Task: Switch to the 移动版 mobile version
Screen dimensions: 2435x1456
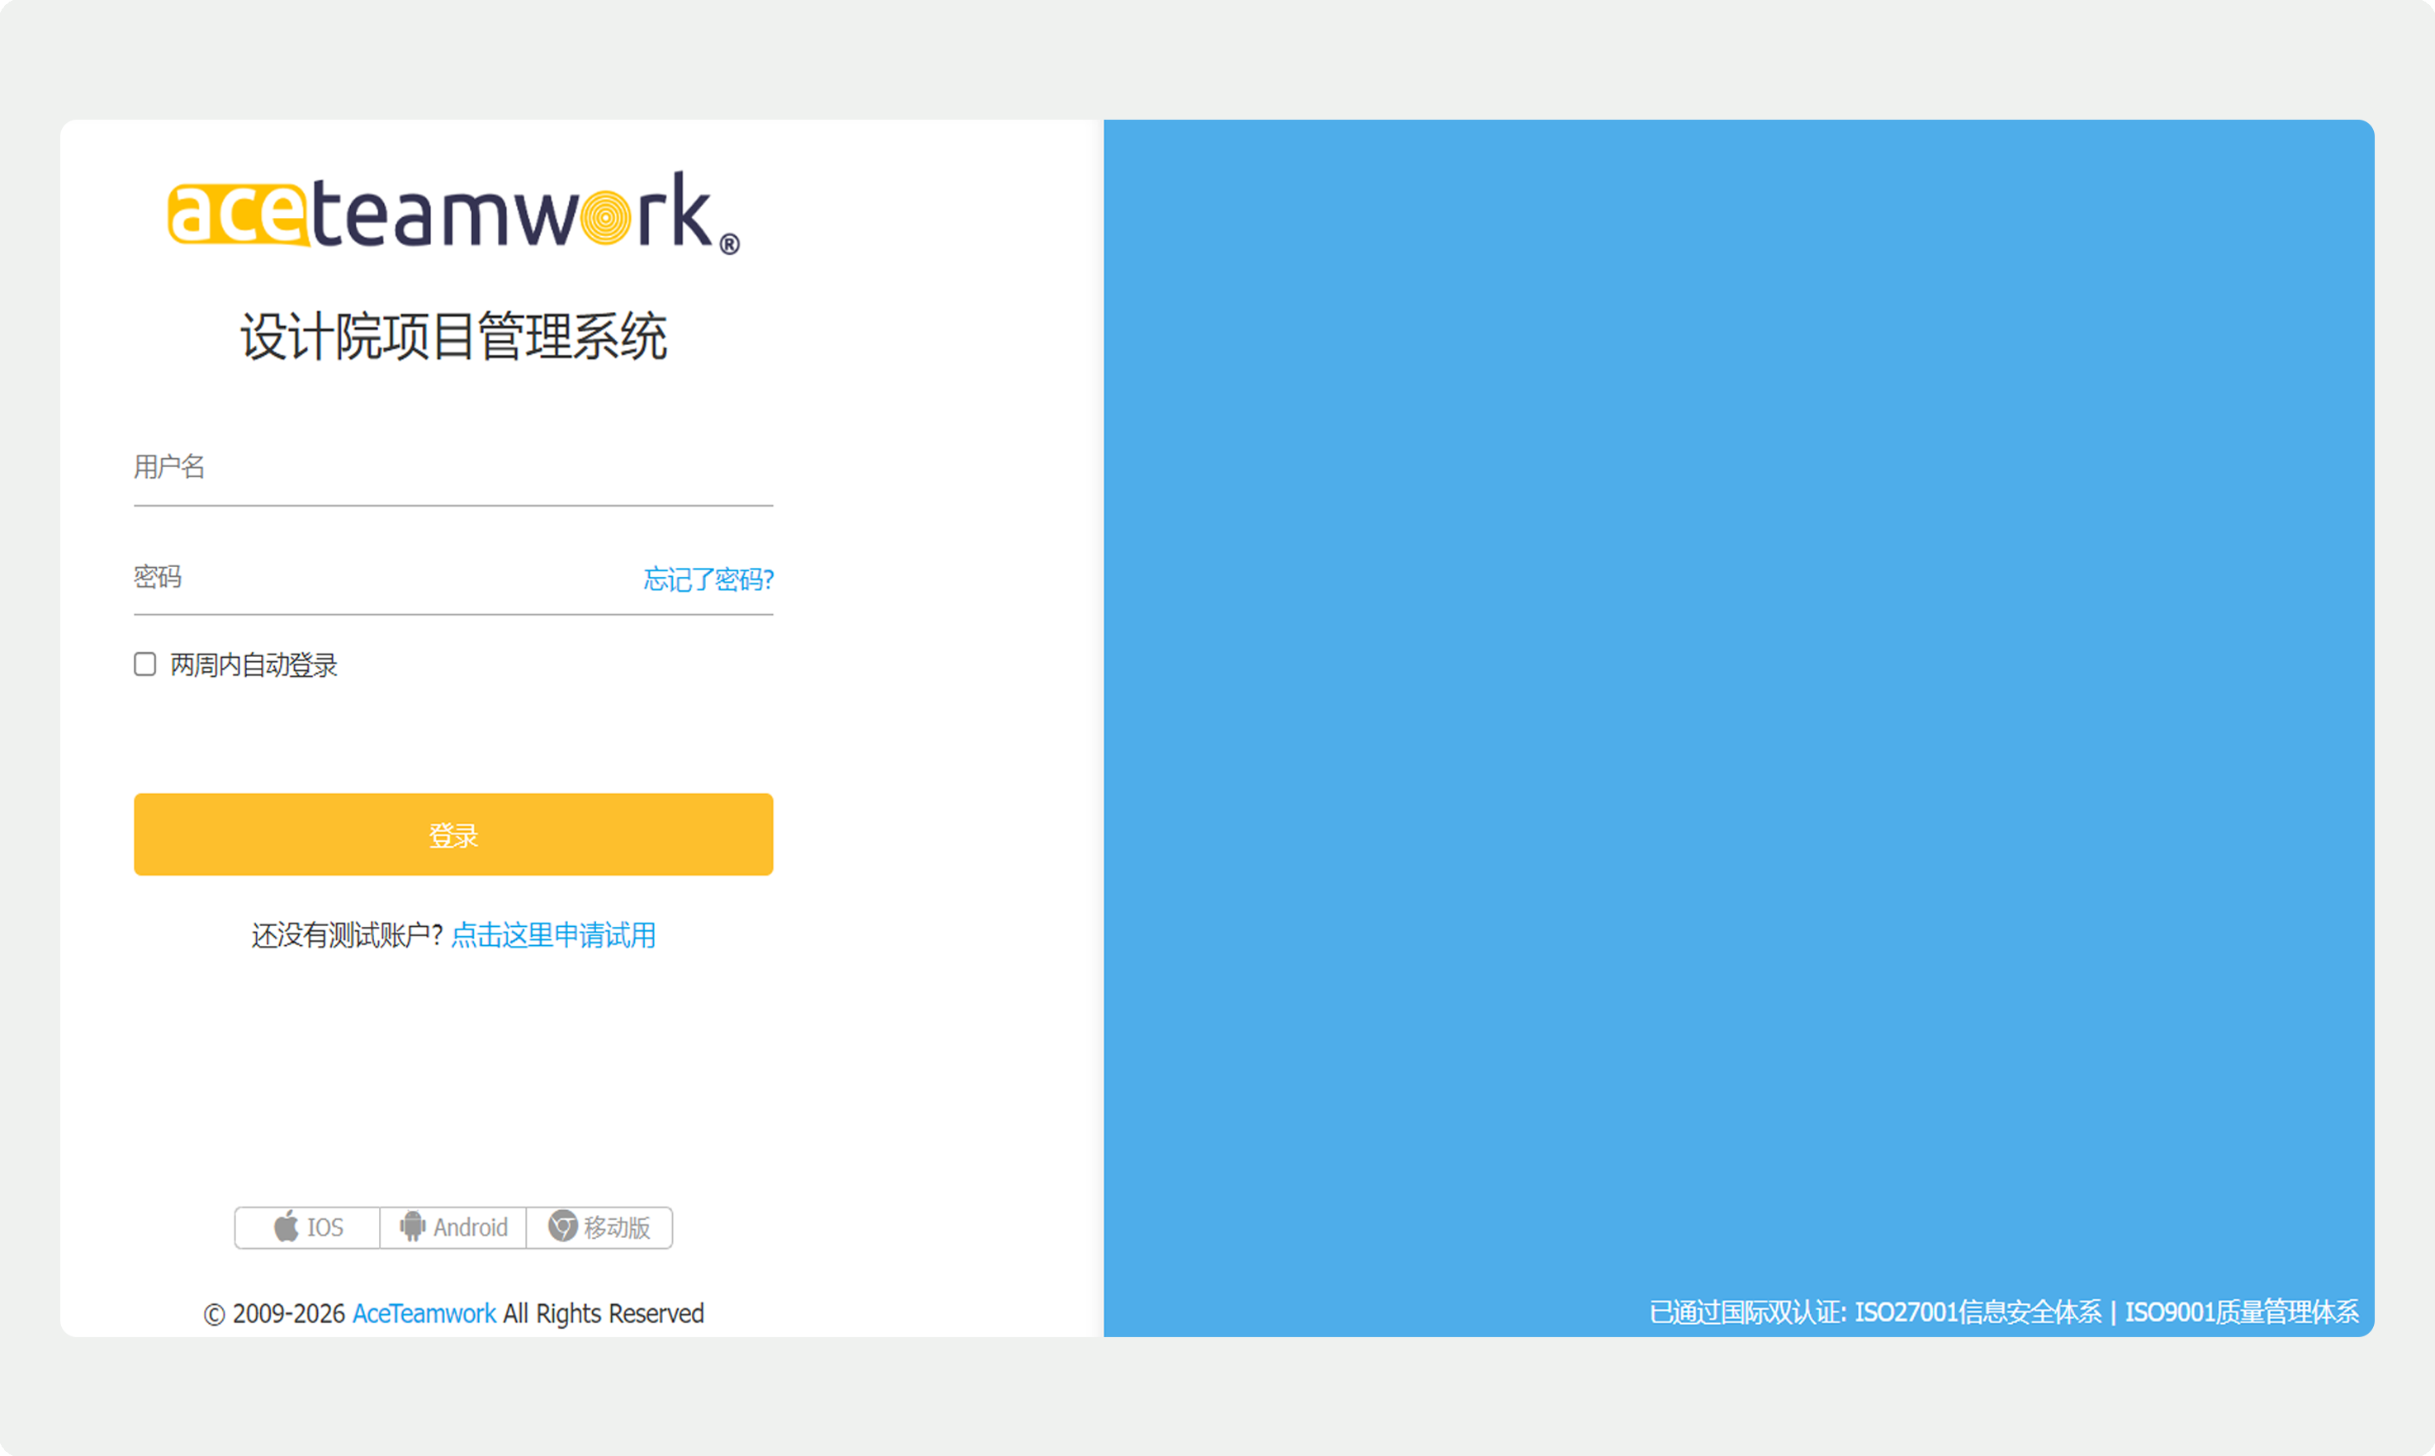Action: (599, 1227)
